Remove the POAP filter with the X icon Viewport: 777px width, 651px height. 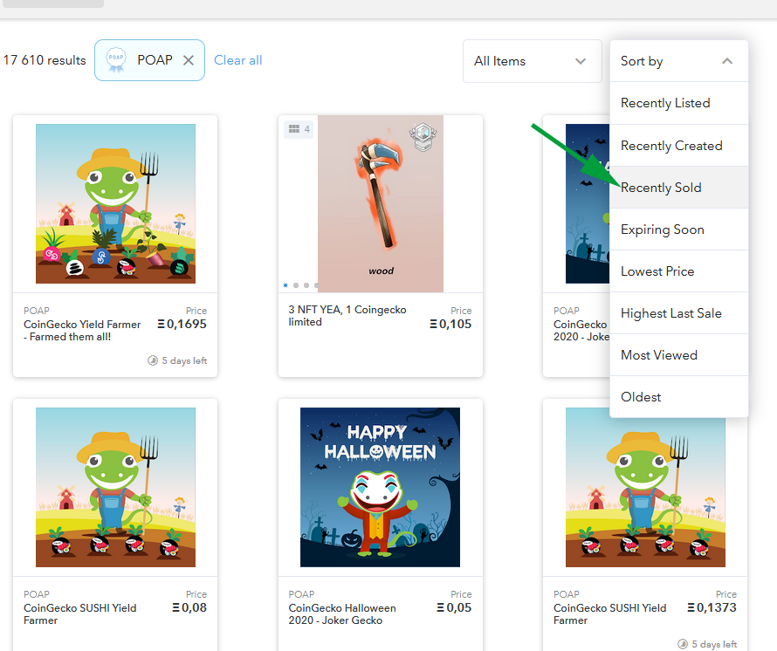coord(189,60)
